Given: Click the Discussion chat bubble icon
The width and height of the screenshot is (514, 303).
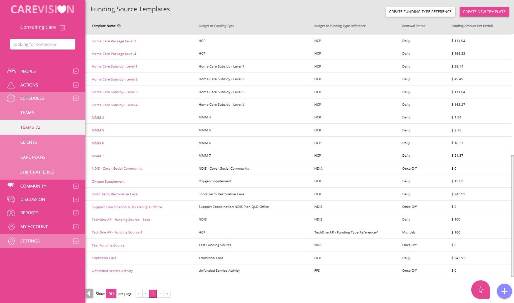Looking at the screenshot, I should 11,200.
